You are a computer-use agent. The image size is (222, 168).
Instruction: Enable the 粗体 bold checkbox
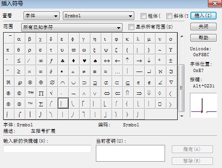[x=143, y=16]
